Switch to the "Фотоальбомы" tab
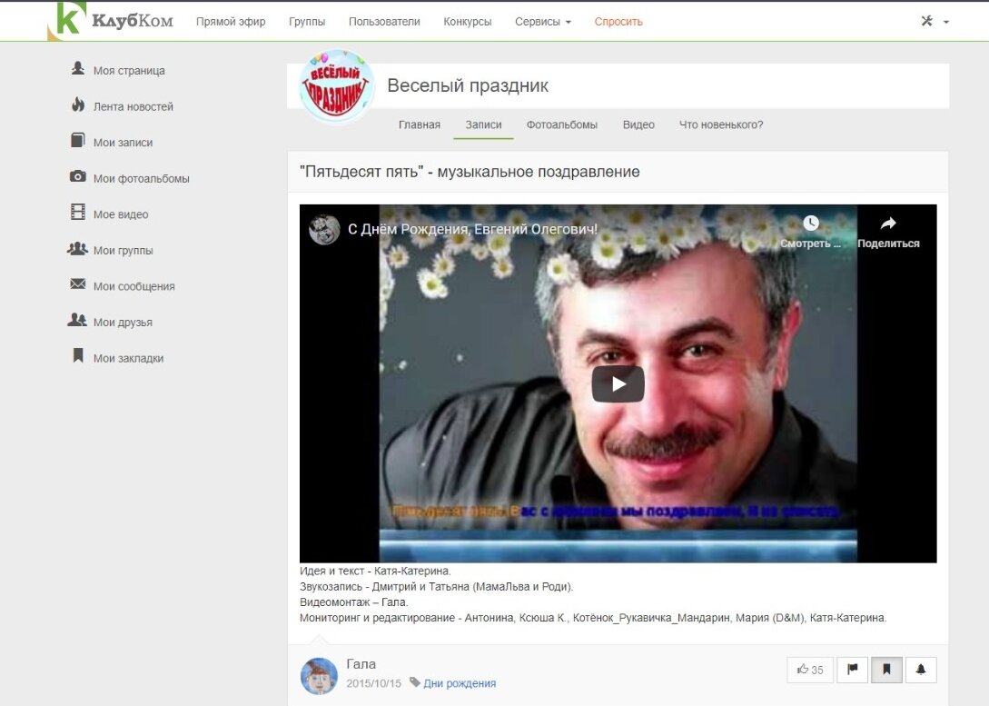Viewport: 989px width, 706px height. pyautogui.click(x=562, y=124)
